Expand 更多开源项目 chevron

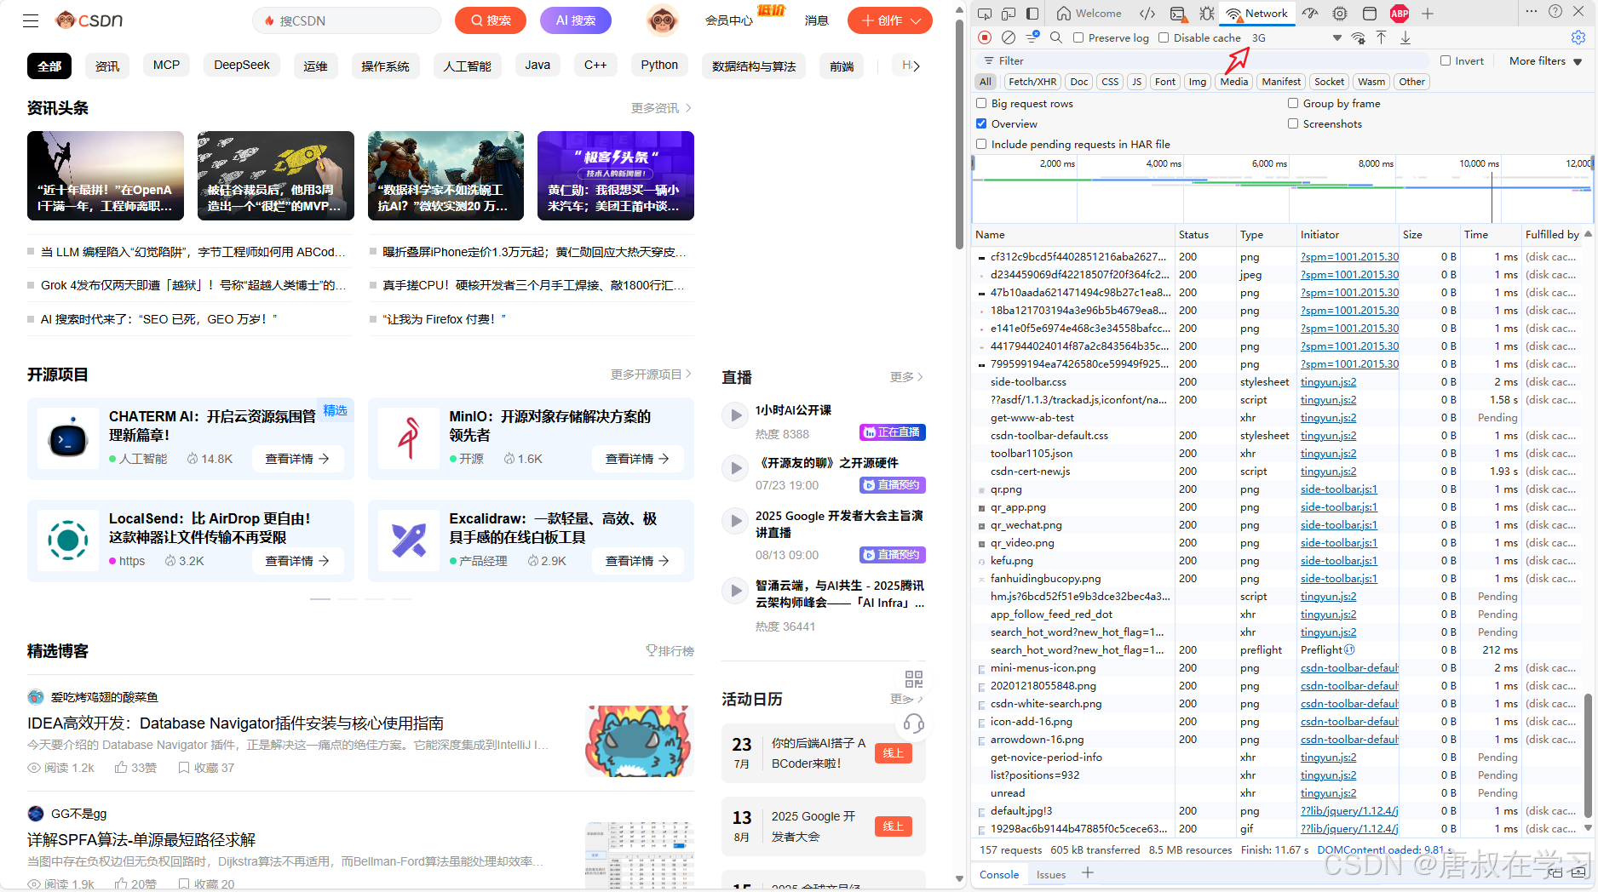[688, 375]
